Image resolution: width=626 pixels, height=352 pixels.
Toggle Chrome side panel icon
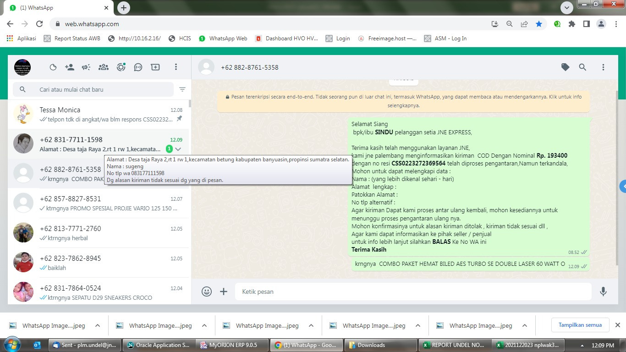tap(587, 24)
